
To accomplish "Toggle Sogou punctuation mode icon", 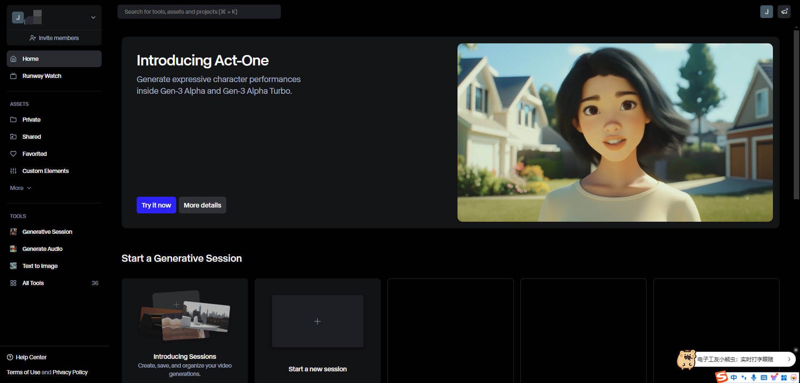I will coord(744,378).
